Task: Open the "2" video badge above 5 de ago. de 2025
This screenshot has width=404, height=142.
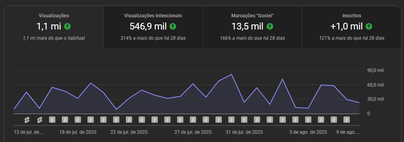Action: pos(308,120)
